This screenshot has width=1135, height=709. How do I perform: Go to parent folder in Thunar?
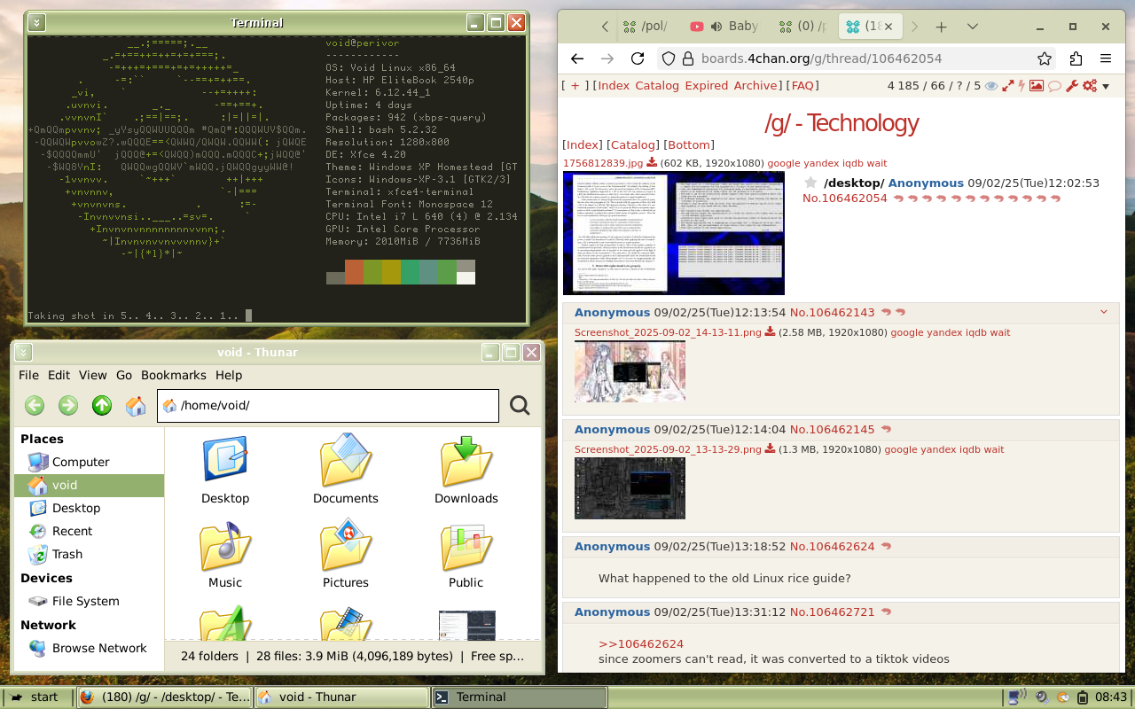[102, 406]
